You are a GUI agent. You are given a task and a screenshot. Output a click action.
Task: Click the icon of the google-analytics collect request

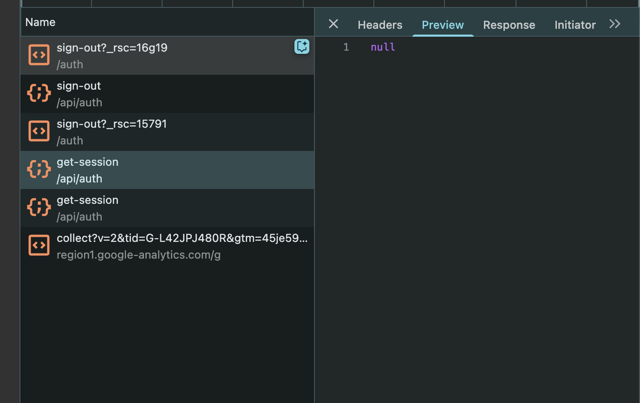(39, 246)
